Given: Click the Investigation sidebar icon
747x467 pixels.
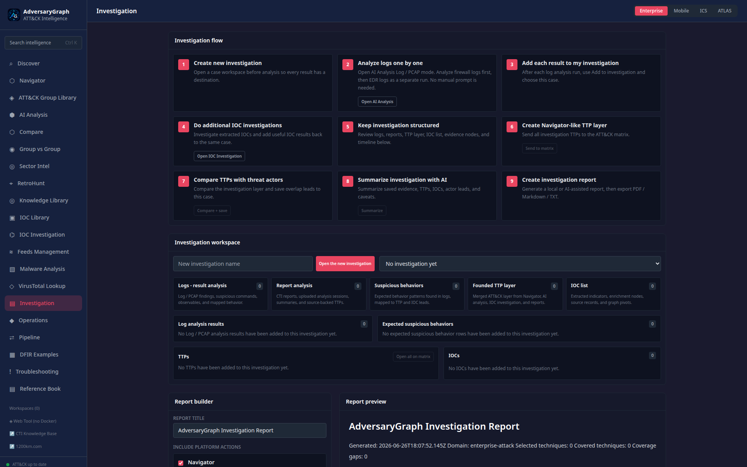Looking at the screenshot, I should [12, 304].
